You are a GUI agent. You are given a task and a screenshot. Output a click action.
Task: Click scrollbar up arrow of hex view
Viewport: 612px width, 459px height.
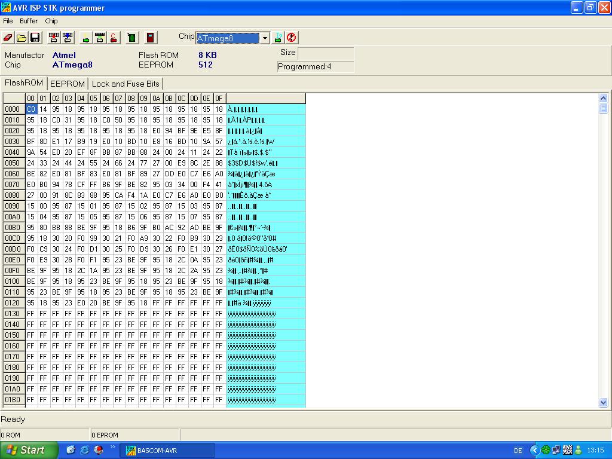click(603, 99)
